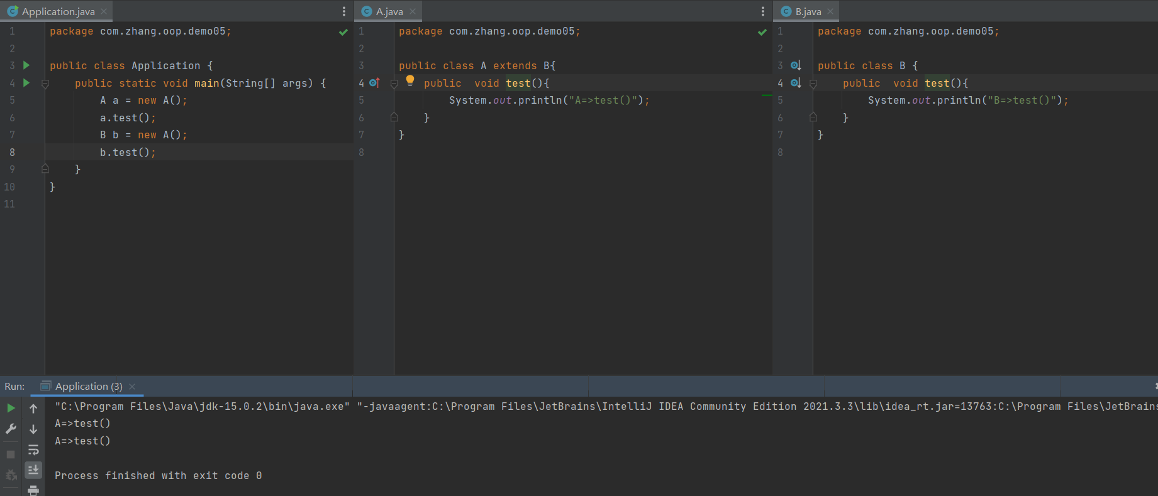The image size is (1158, 496).
Task: Click line number 6 in Application.java gutter
Action: [12, 118]
